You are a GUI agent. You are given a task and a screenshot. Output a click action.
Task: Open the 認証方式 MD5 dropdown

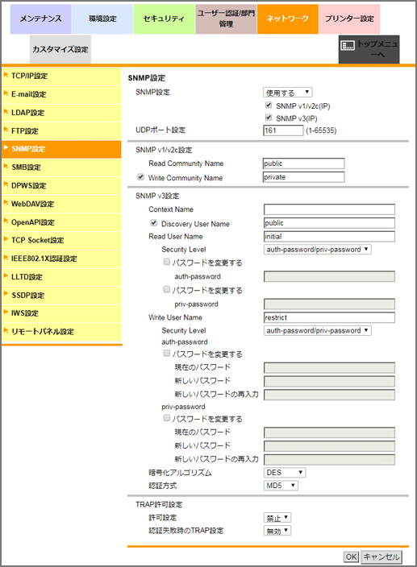click(x=281, y=486)
